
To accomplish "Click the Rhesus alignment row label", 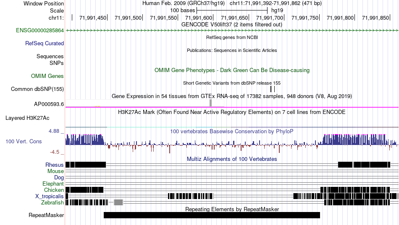I will (55, 165).
